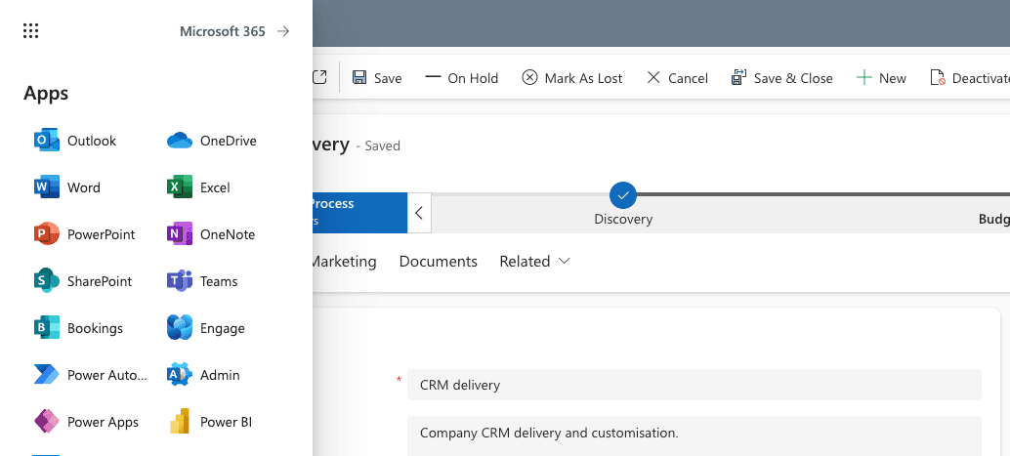Image resolution: width=1010 pixels, height=456 pixels.
Task: Launch Outlook from the apps list
Action: 74,141
